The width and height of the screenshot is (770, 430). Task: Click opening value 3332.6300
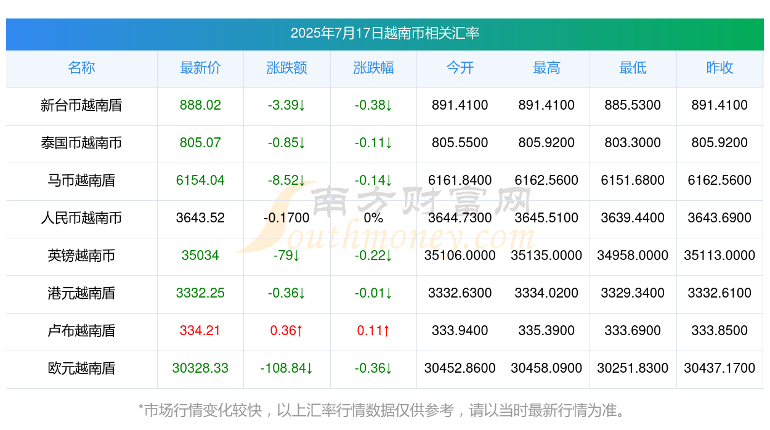[460, 293]
